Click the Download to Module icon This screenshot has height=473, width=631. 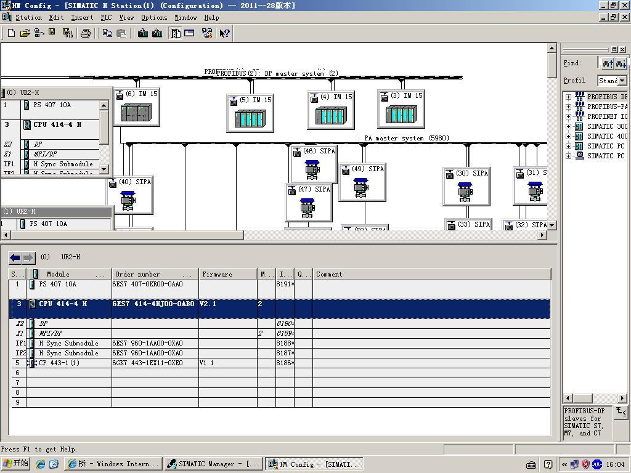(143, 33)
